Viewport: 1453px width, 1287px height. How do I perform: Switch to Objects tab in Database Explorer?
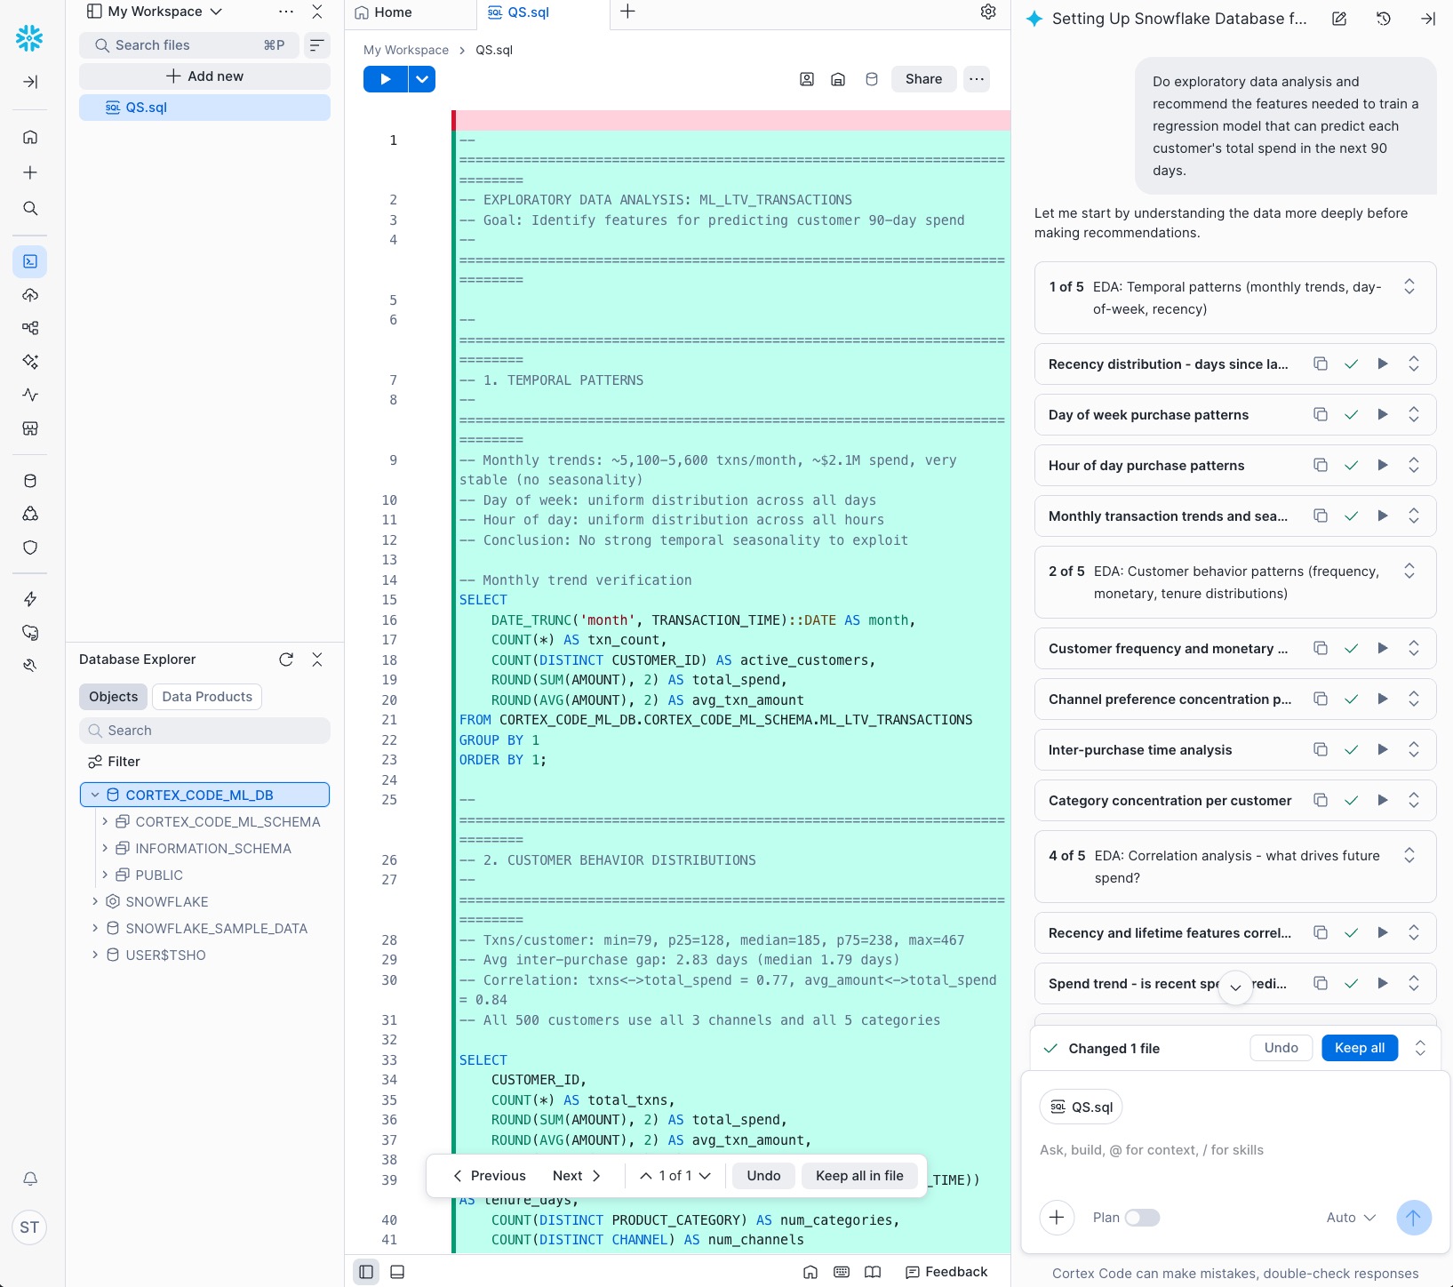tap(114, 697)
